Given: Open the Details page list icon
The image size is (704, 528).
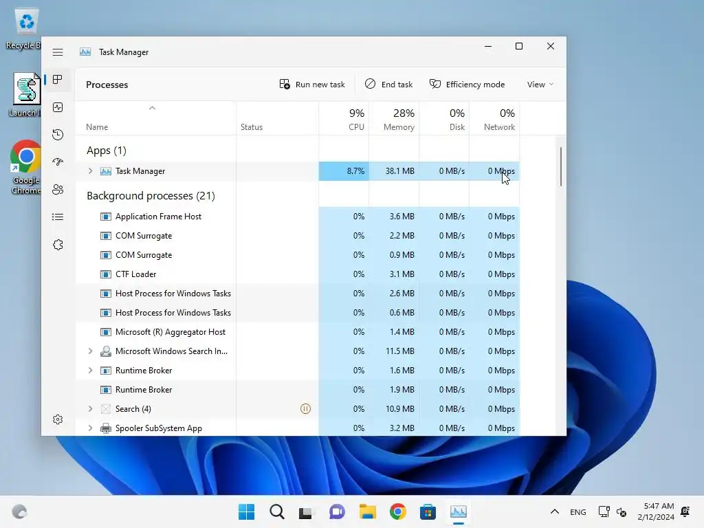Looking at the screenshot, I should point(58,217).
